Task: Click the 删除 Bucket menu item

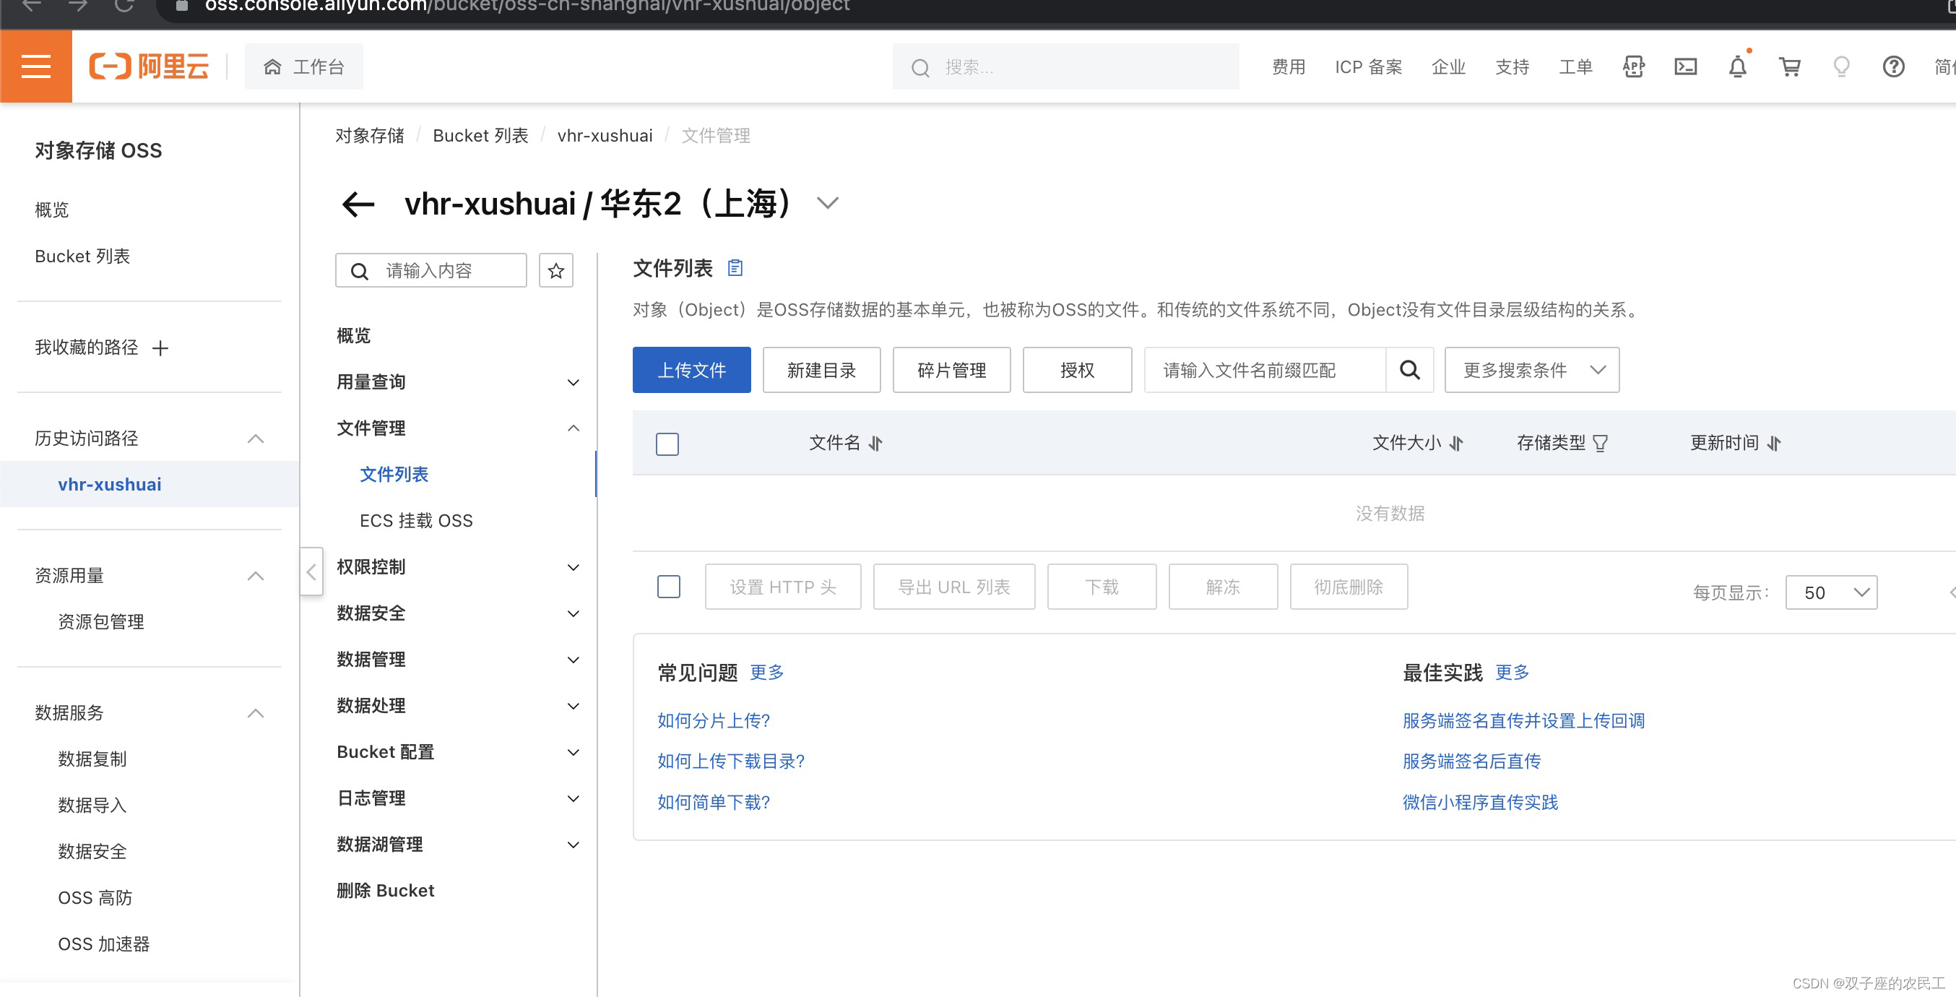Action: (386, 889)
